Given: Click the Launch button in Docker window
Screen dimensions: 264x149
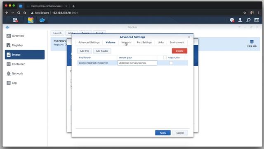Looking at the screenshot, I should (x=57, y=33).
